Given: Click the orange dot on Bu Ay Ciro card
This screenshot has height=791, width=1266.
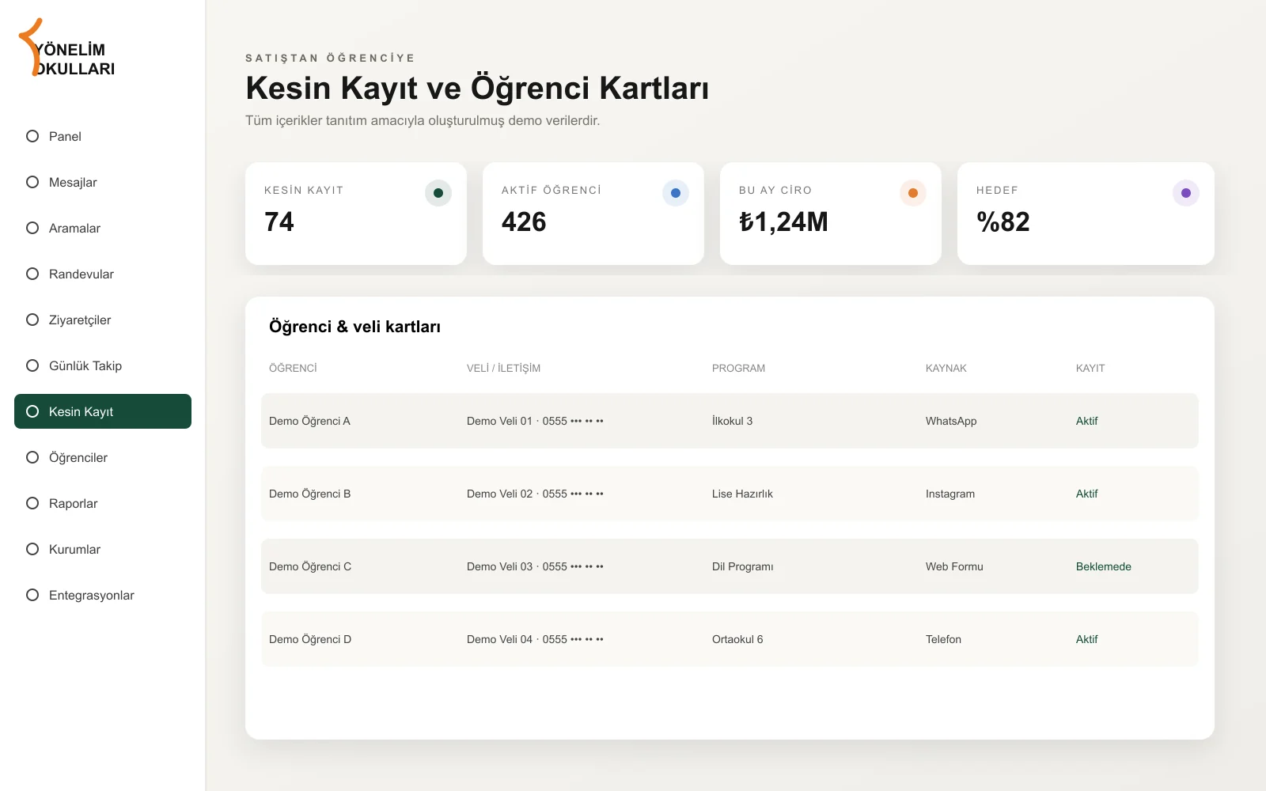Looking at the screenshot, I should pos(913,193).
